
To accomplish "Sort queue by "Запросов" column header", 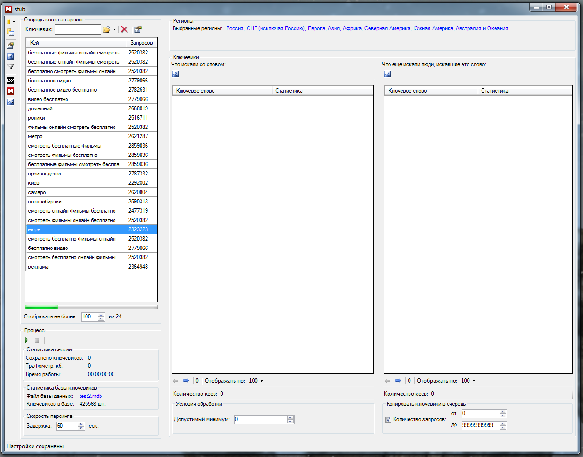I will tap(141, 43).
